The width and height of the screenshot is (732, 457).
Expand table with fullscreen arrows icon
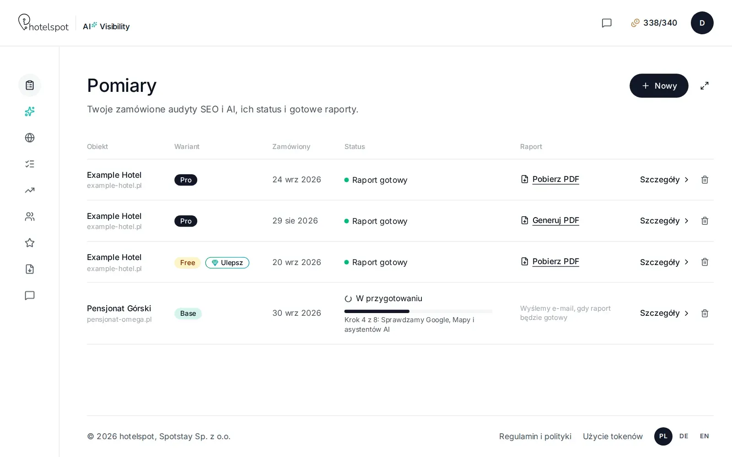(705, 85)
